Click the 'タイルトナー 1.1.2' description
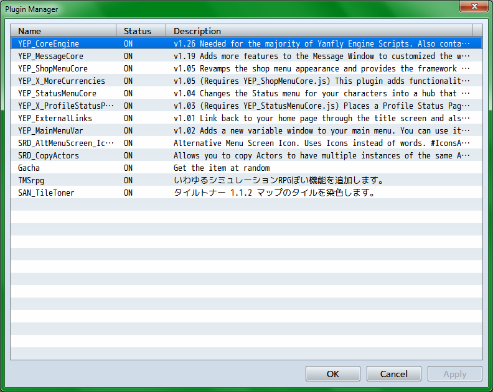The width and height of the screenshot is (493, 392). [x=274, y=193]
